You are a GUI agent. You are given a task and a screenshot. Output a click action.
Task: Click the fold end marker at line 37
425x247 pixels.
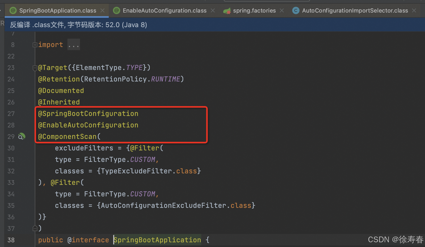tap(35, 228)
